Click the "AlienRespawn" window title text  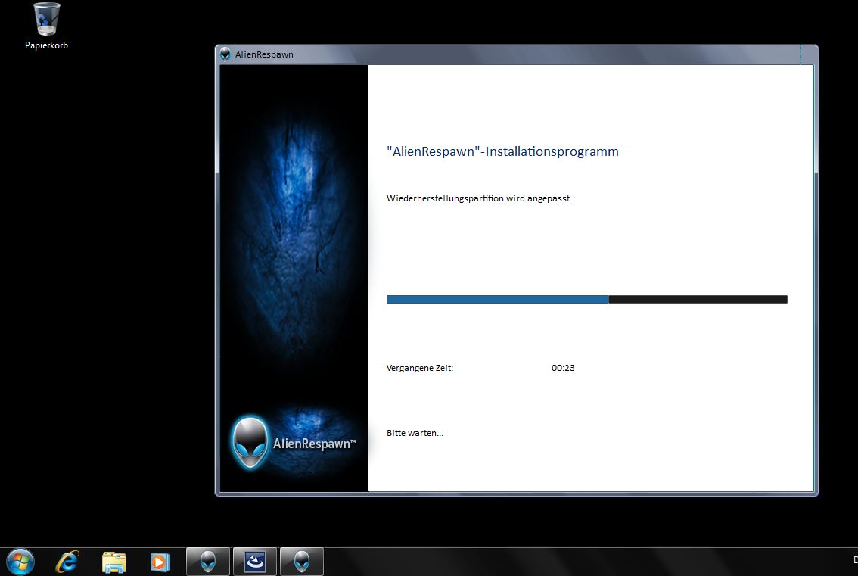pyautogui.click(x=264, y=54)
